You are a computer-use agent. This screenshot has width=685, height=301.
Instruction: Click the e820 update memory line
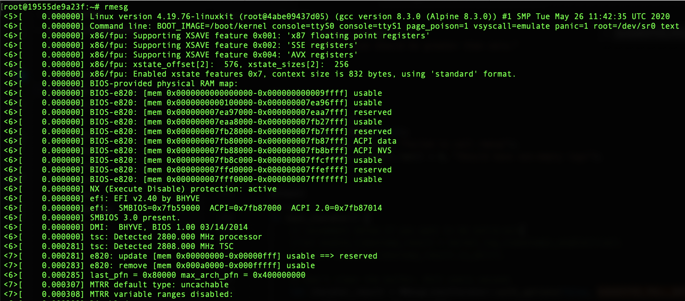coord(233,256)
